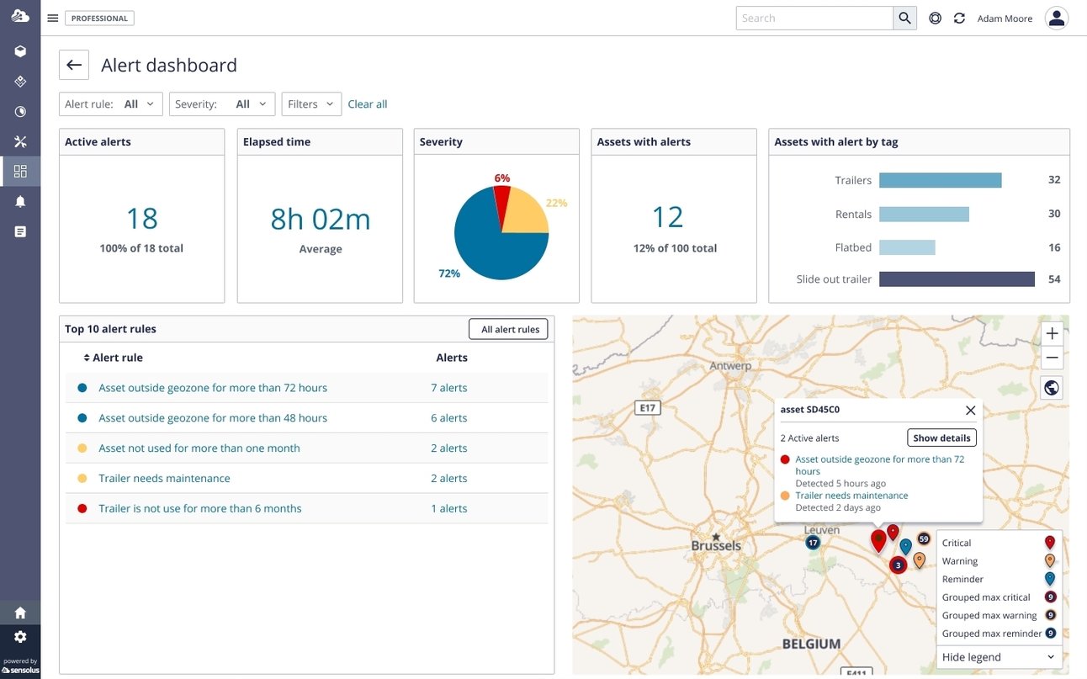Open the wrench tools sidebar icon
Screen dimensions: 1087x679
(20, 141)
